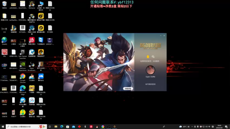Open the NetEase Cloud Music icon
230x129 pixels.
(32, 41)
